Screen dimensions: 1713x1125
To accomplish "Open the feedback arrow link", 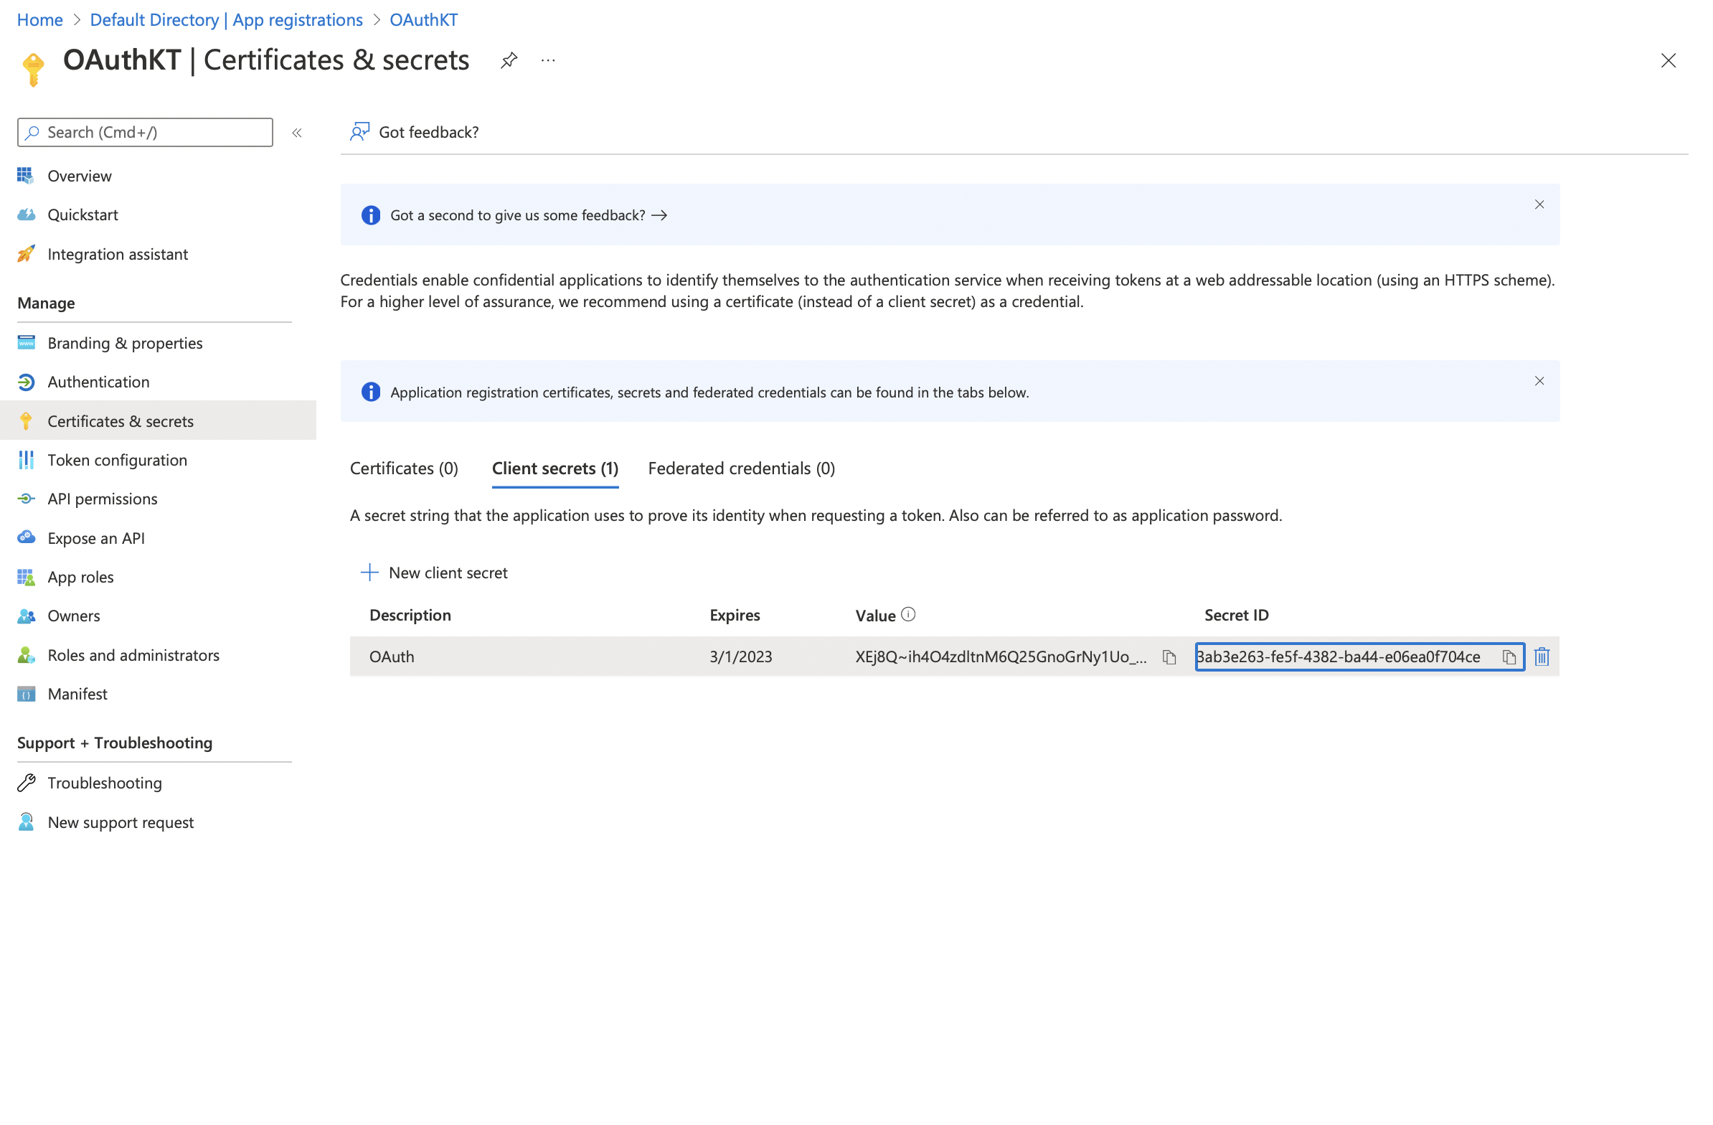I will (659, 215).
